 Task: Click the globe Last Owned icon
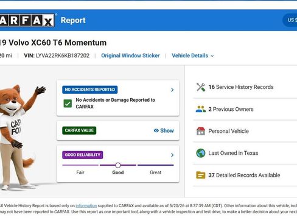pos(201,153)
